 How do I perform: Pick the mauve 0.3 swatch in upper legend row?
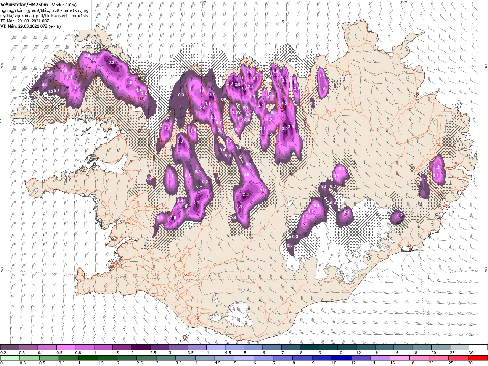coord(28,347)
